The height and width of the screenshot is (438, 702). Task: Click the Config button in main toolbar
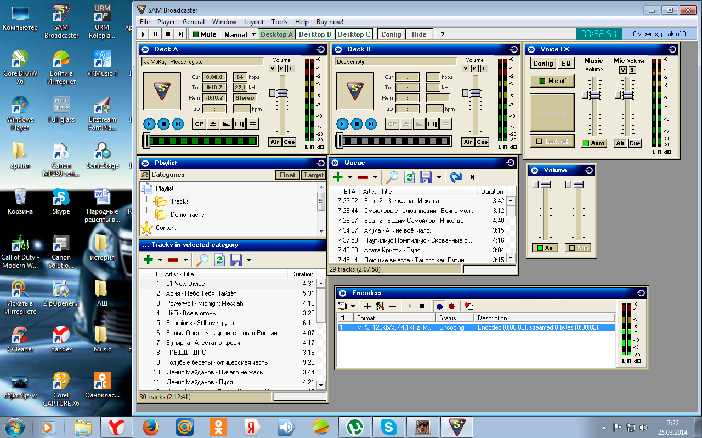[x=391, y=34]
